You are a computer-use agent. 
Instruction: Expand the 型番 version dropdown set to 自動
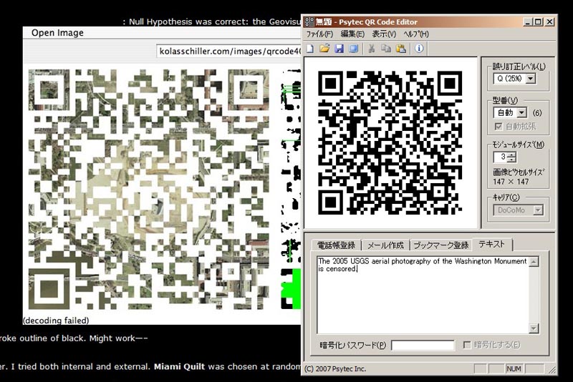522,112
